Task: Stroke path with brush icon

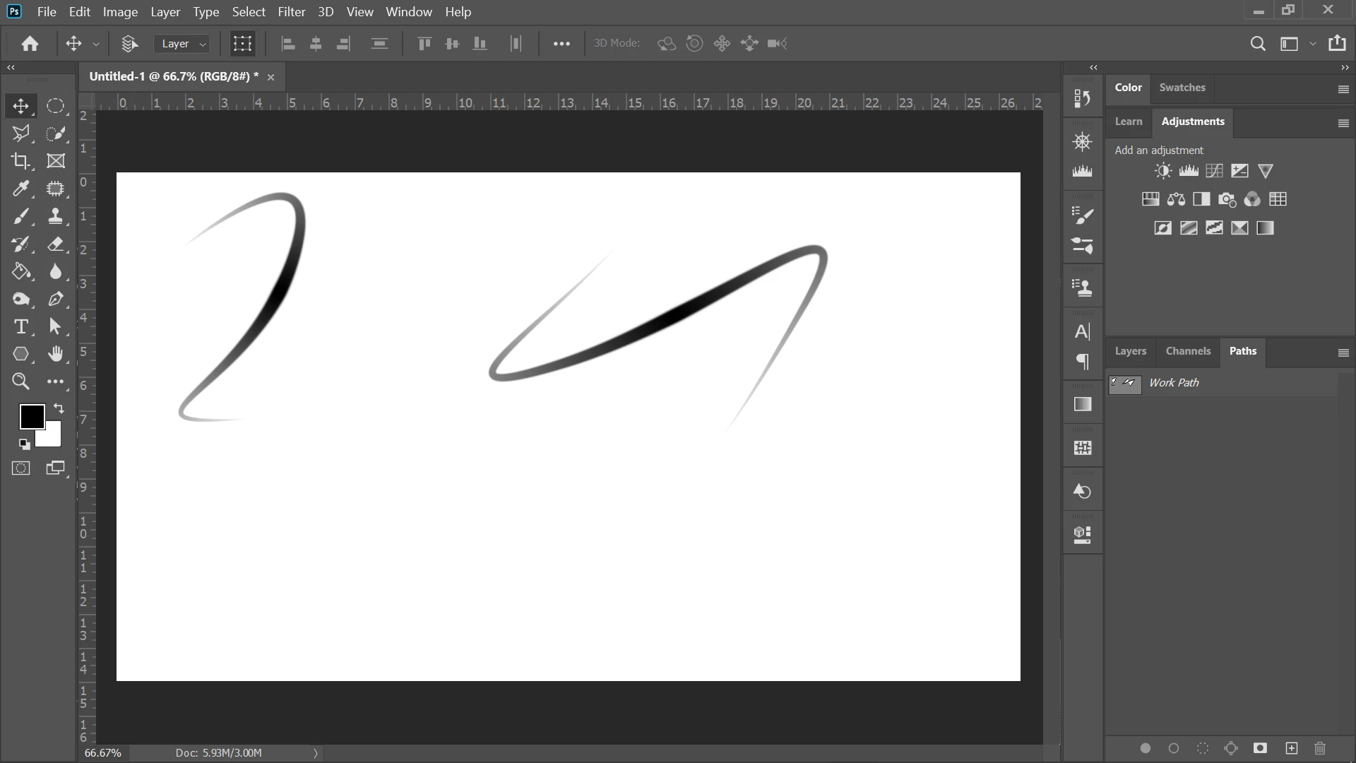Action: click(1174, 748)
